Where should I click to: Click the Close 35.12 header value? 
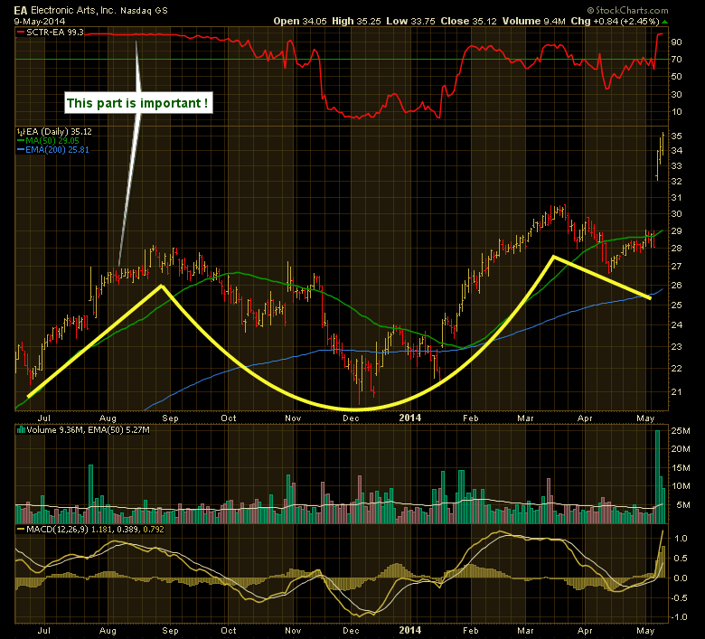point(468,21)
